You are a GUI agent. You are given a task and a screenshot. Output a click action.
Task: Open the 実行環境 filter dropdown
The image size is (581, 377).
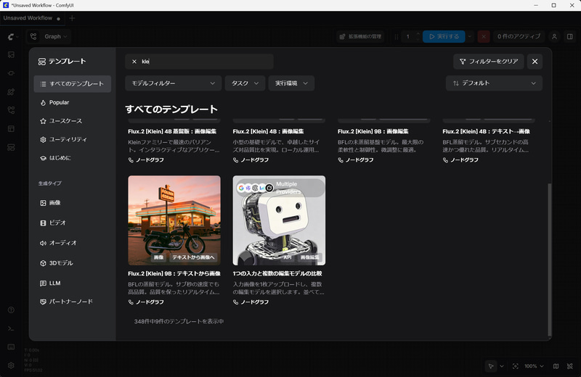tap(291, 83)
